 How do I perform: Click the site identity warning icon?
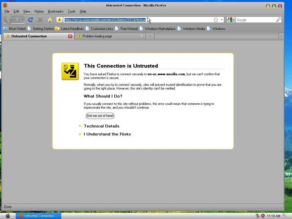[x=59, y=20]
